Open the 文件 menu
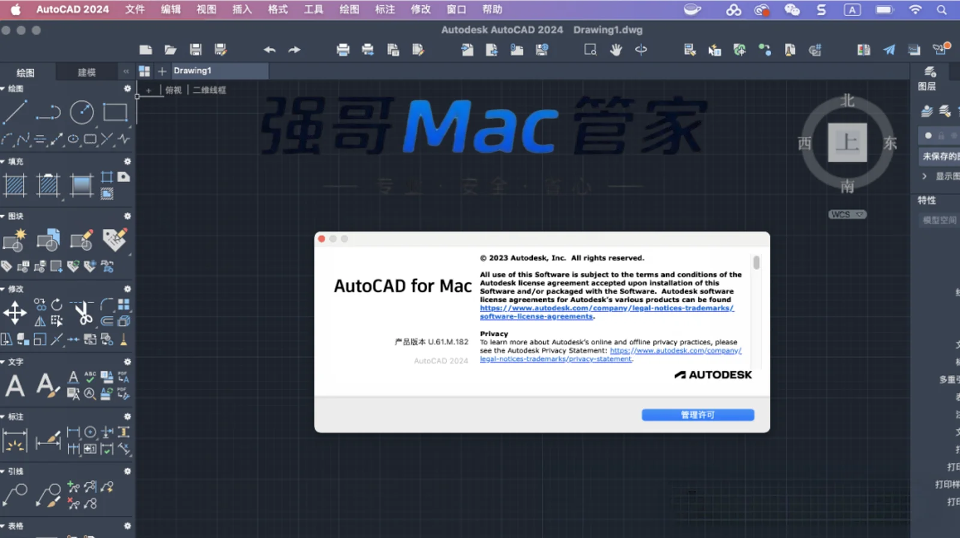960x538 pixels. (x=135, y=10)
